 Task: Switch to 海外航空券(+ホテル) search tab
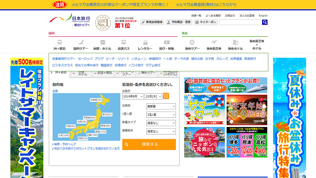[x=169, y=74]
